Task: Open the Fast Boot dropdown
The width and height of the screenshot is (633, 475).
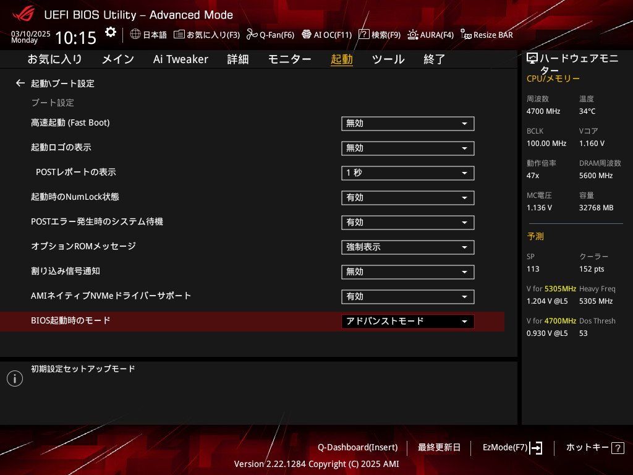Action: click(x=408, y=124)
